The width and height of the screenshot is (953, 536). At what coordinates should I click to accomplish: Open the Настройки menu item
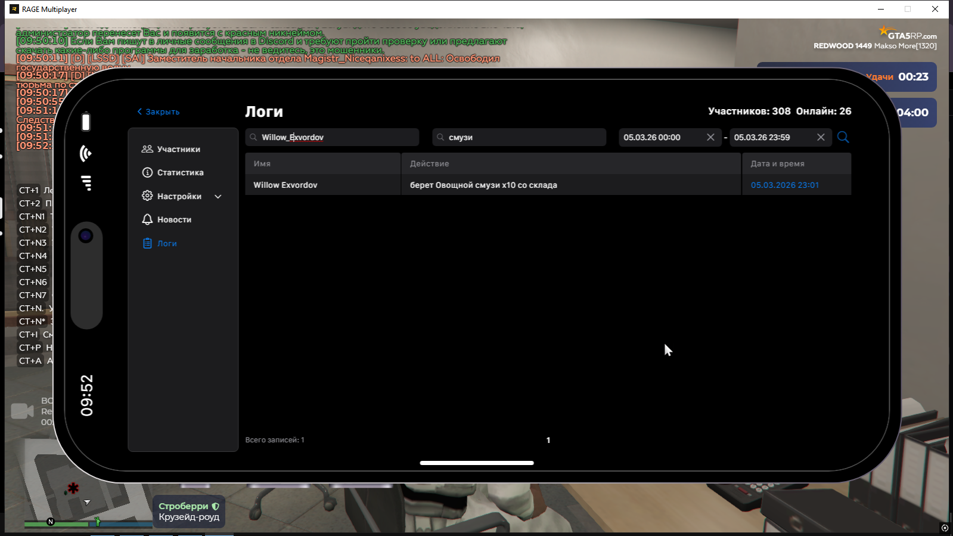point(172,196)
